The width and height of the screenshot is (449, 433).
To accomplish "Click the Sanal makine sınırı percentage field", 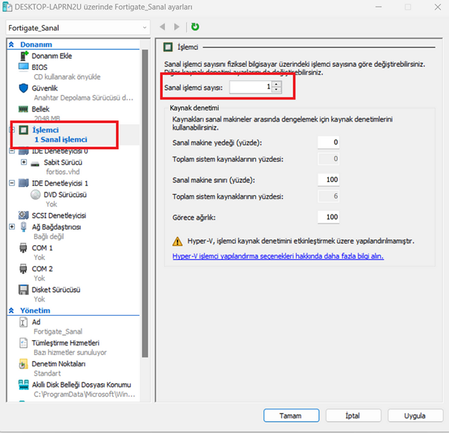I will (x=329, y=180).
